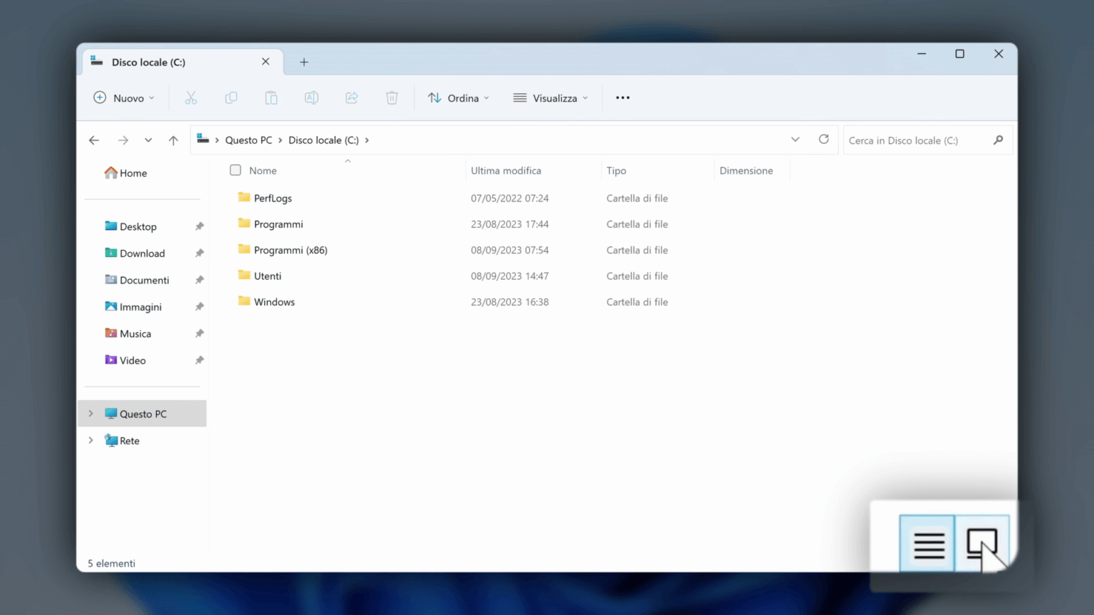Click the PerfLogs folder icon
Image resolution: width=1094 pixels, height=615 pixels.
[x=244, y=197]
